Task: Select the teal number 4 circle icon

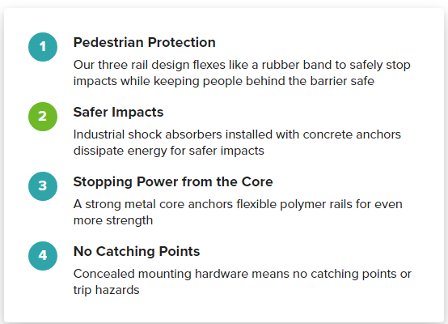Action: [43, 256]
